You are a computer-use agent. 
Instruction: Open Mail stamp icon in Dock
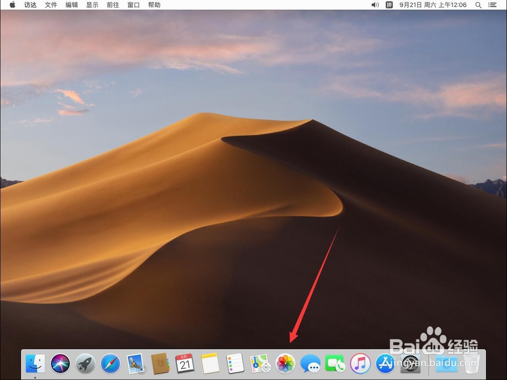pyautogui.click(x=135, y=363)
